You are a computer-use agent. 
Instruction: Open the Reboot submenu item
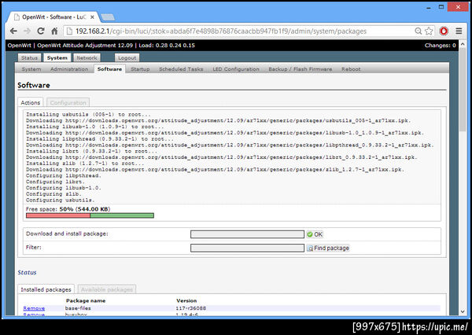tap(351, 69)
